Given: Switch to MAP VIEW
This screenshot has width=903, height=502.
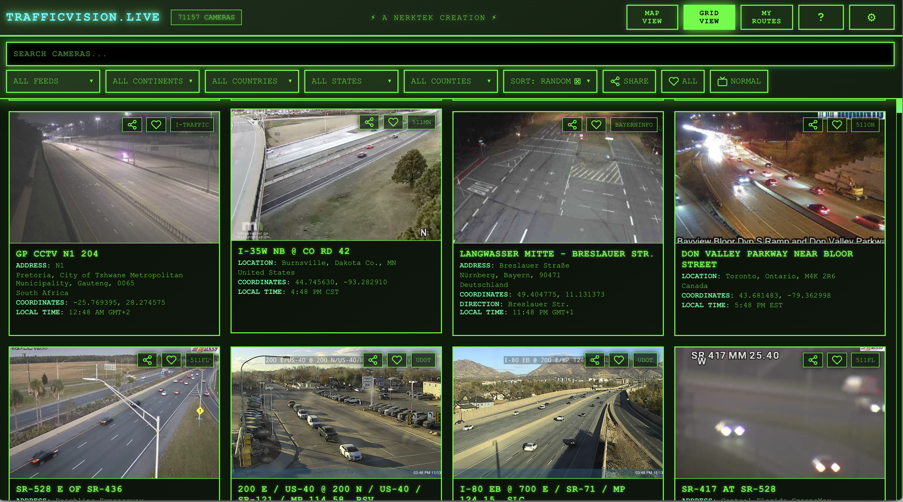Looking at the screenshot, I should (x=652, y=17).
